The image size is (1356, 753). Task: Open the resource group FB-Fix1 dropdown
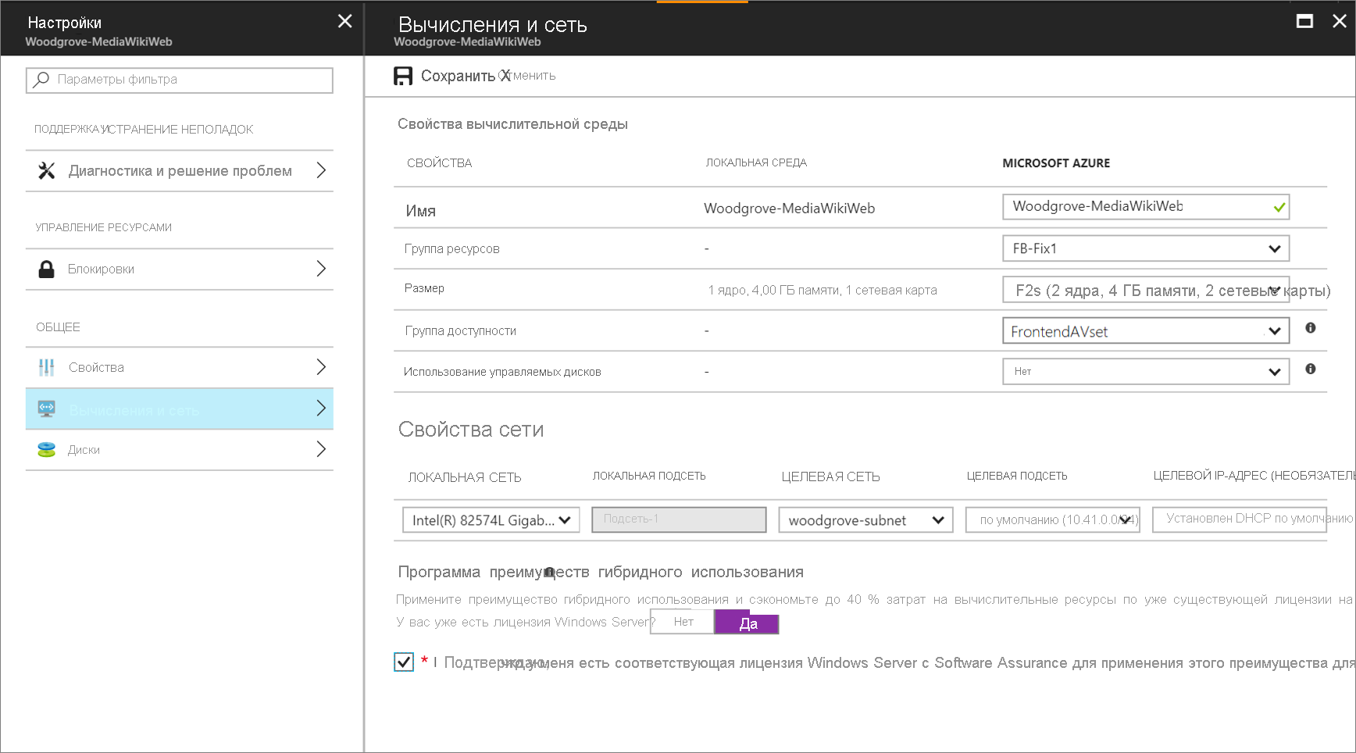pos(1146,248)
